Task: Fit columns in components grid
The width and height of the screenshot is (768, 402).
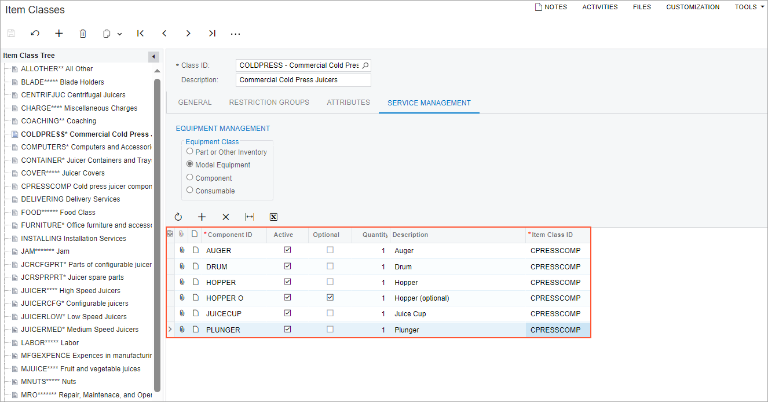Action: click(x=250, y=217)
